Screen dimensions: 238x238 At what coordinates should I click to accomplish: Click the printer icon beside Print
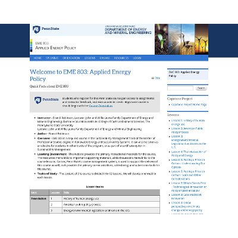coord(152,78)
